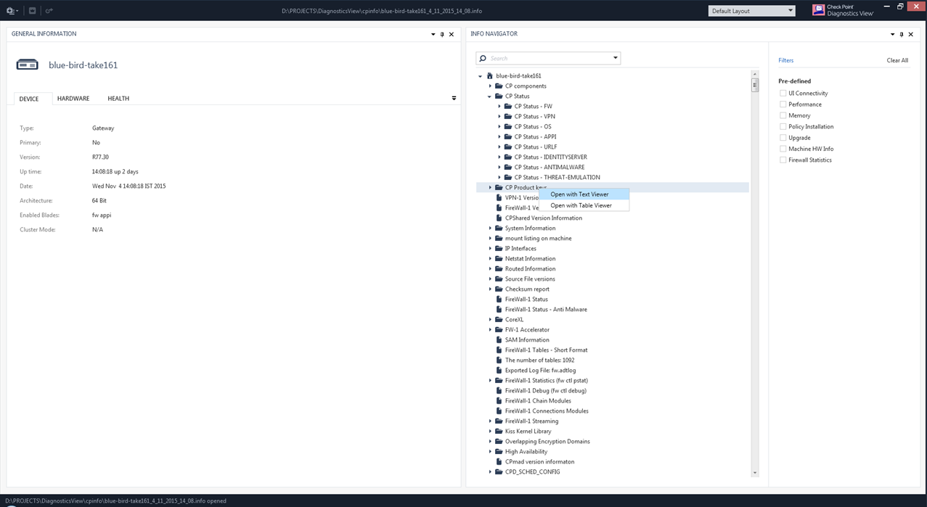Open the Default Layout dropdown
Screen dimensions: 927x507
(x=751, y=11)
